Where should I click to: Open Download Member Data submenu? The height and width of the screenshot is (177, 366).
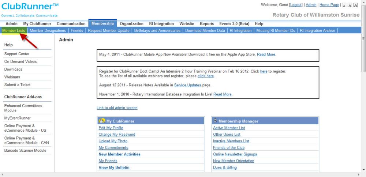pyautogui.click(x=205, y=31)
